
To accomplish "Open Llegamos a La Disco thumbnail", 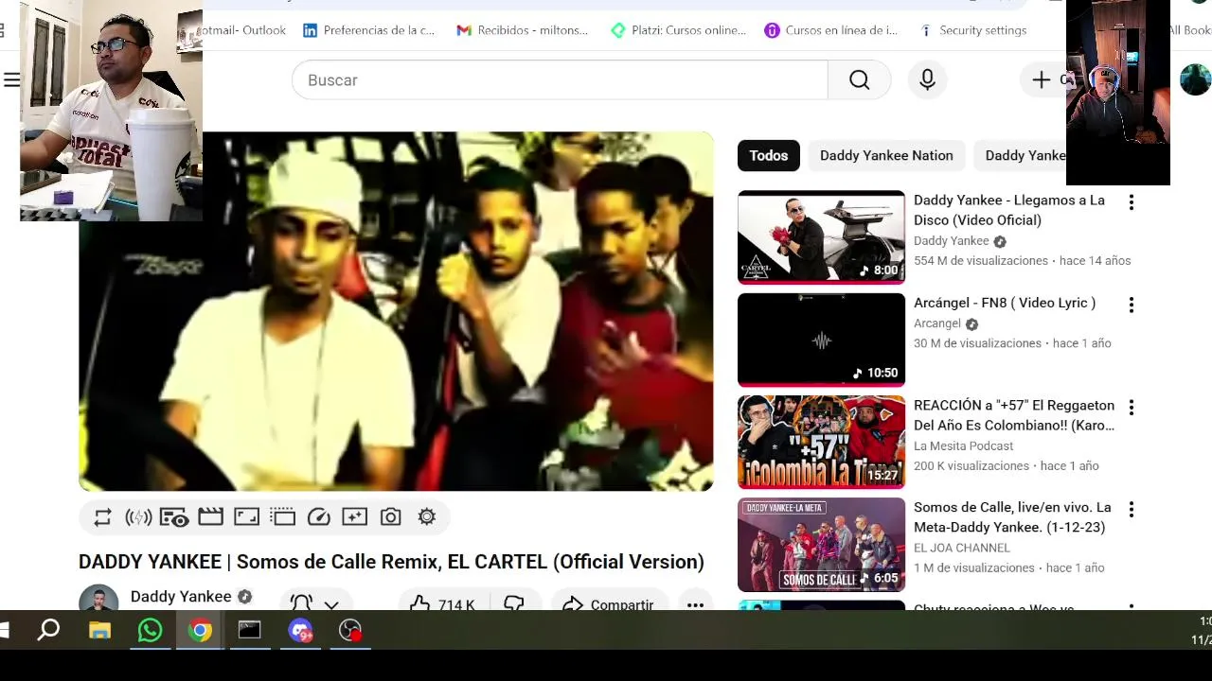I will coord(821,236).
